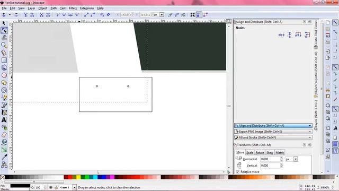Select the Pencil freehand tool
This screenshot has width=339, height=191.
[x=4, y=98]
